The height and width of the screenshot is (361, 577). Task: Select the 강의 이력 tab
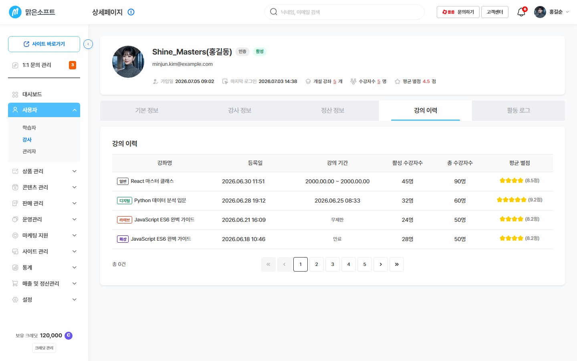click(x=426, y=111)
